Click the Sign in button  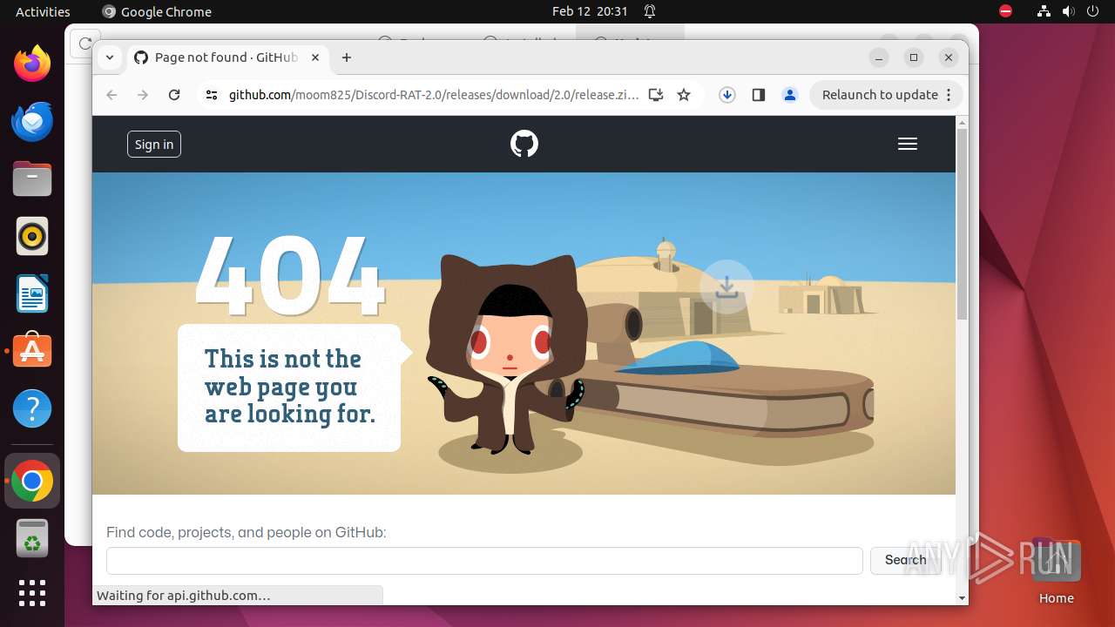[x=154, y=145]
